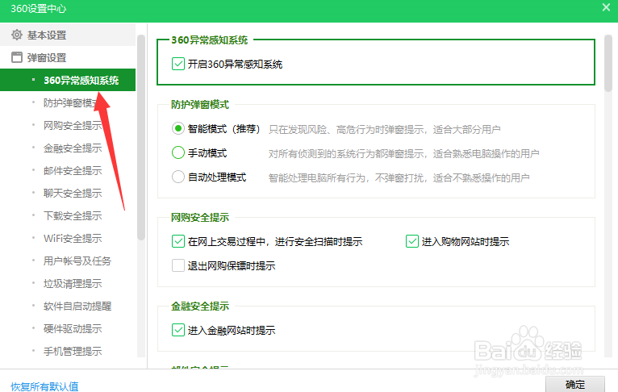
Task: Open the 基本设置 section
Action: pos(68,35)
